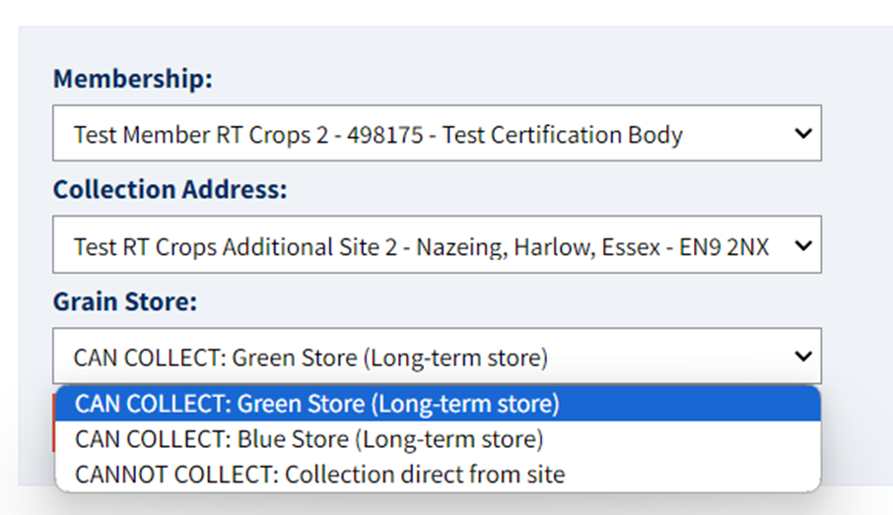Click "Nazeing, Harlow, Essex" address text
The image size is (893, 515).
[537, 246]
